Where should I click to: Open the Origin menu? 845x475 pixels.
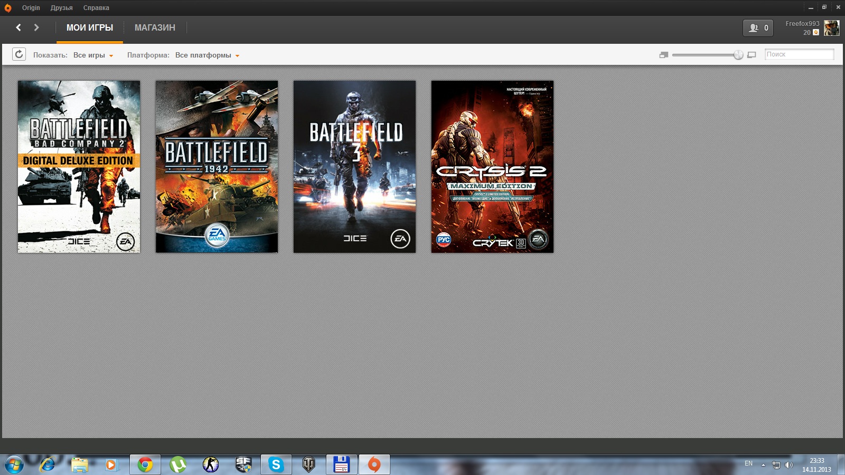click(31, 8)
